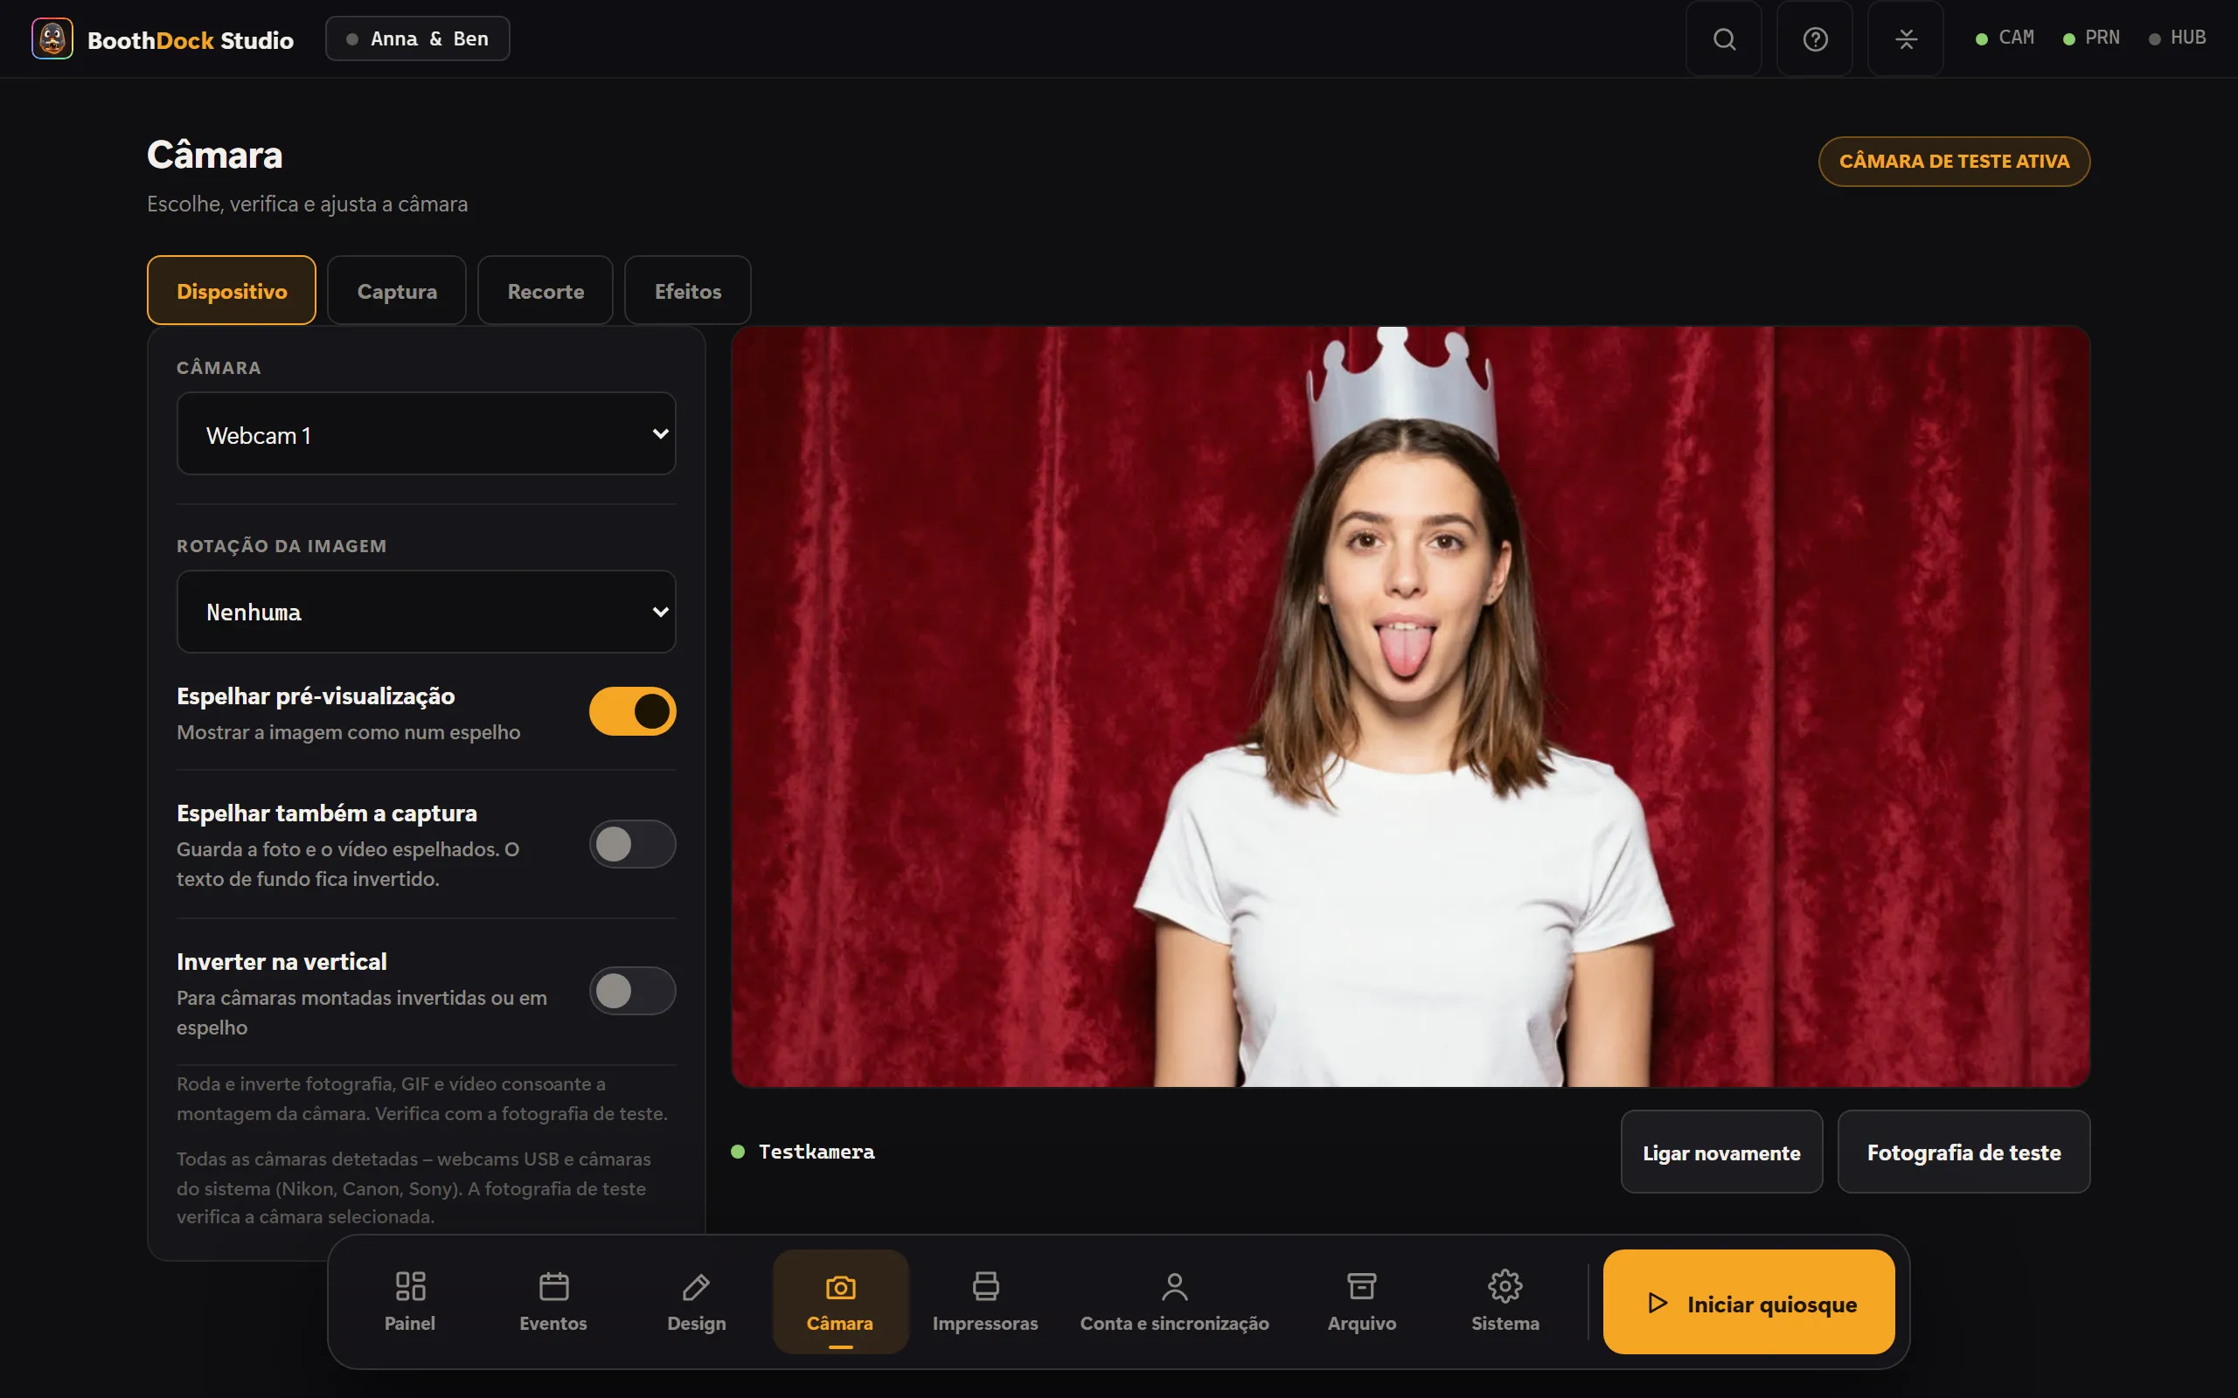2238x1398 pixels.
Task: Disable Espelhar pré-visualização toggle
Action: (633, 711)
